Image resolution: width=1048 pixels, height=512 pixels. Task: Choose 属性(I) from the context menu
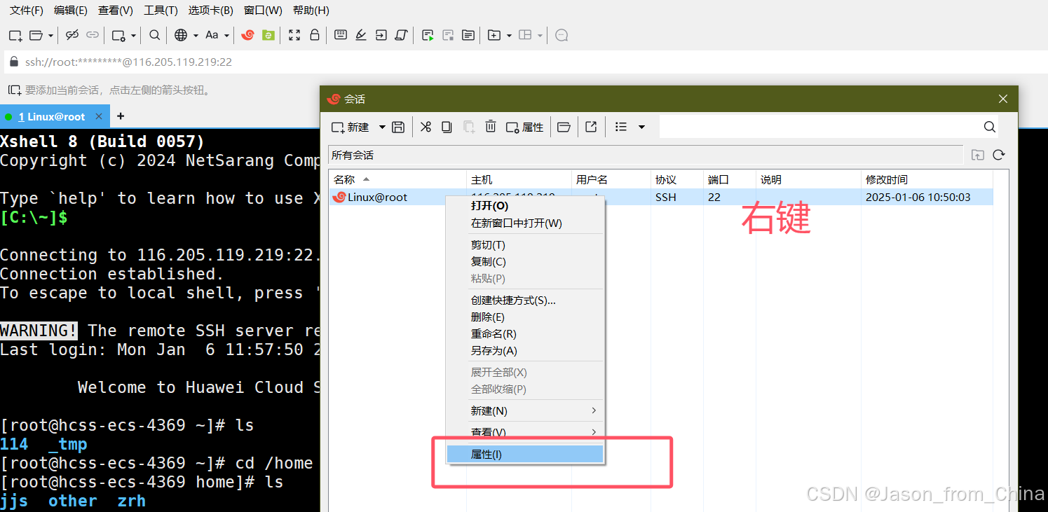(525, 454)
